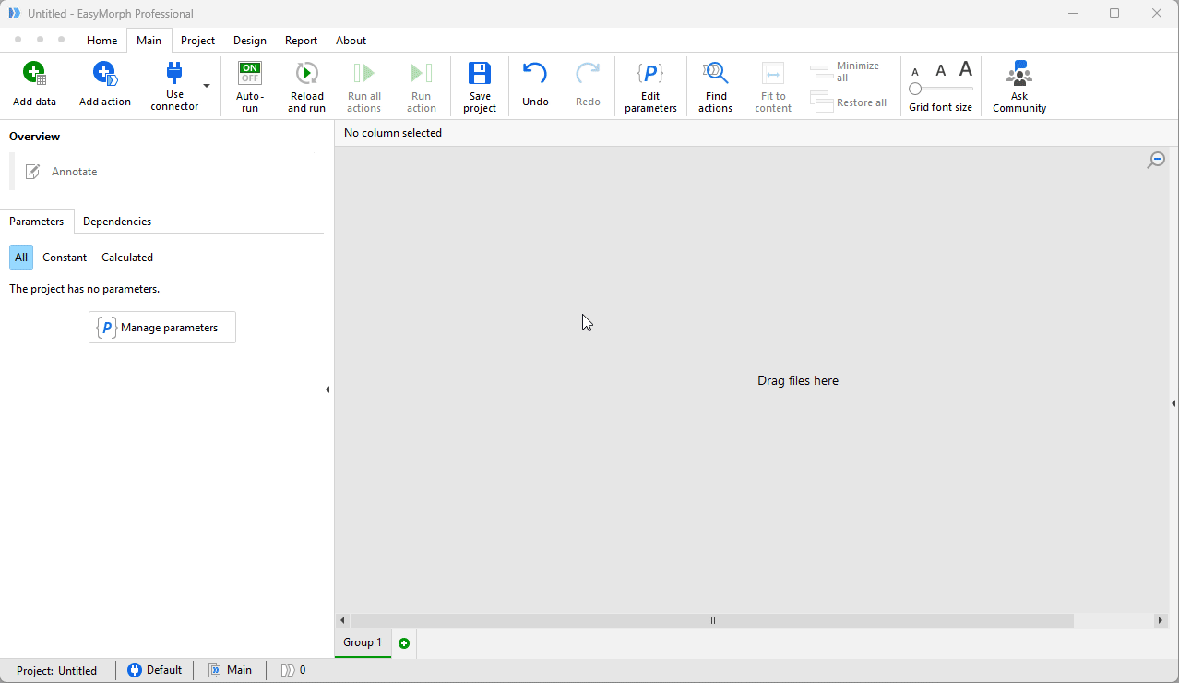1179x683 pixels.
Task: Click Fit to content
Action: [x=773, y=87]
